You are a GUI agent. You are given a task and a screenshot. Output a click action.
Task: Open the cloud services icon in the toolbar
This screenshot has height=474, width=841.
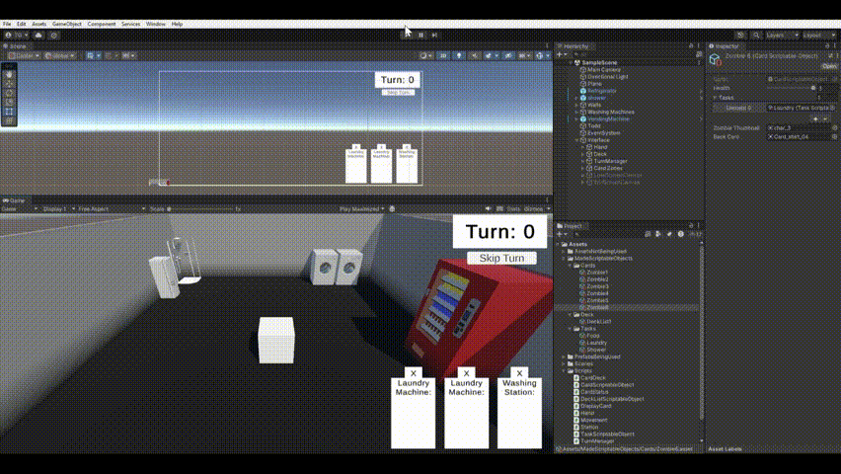[38, 35]
